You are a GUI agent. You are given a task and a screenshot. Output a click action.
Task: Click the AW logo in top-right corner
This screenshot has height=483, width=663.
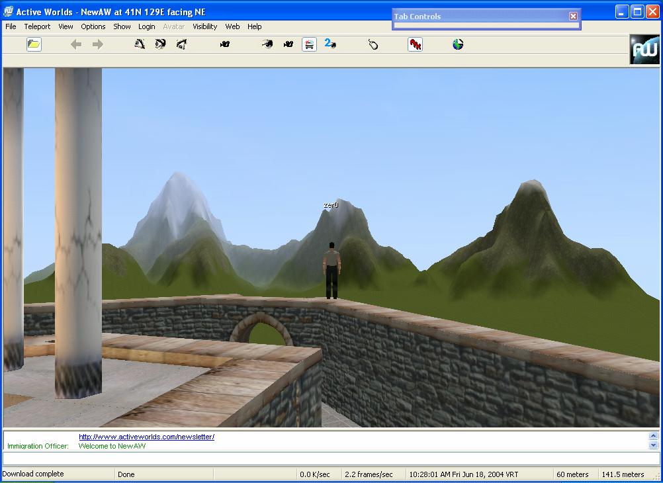644,50
